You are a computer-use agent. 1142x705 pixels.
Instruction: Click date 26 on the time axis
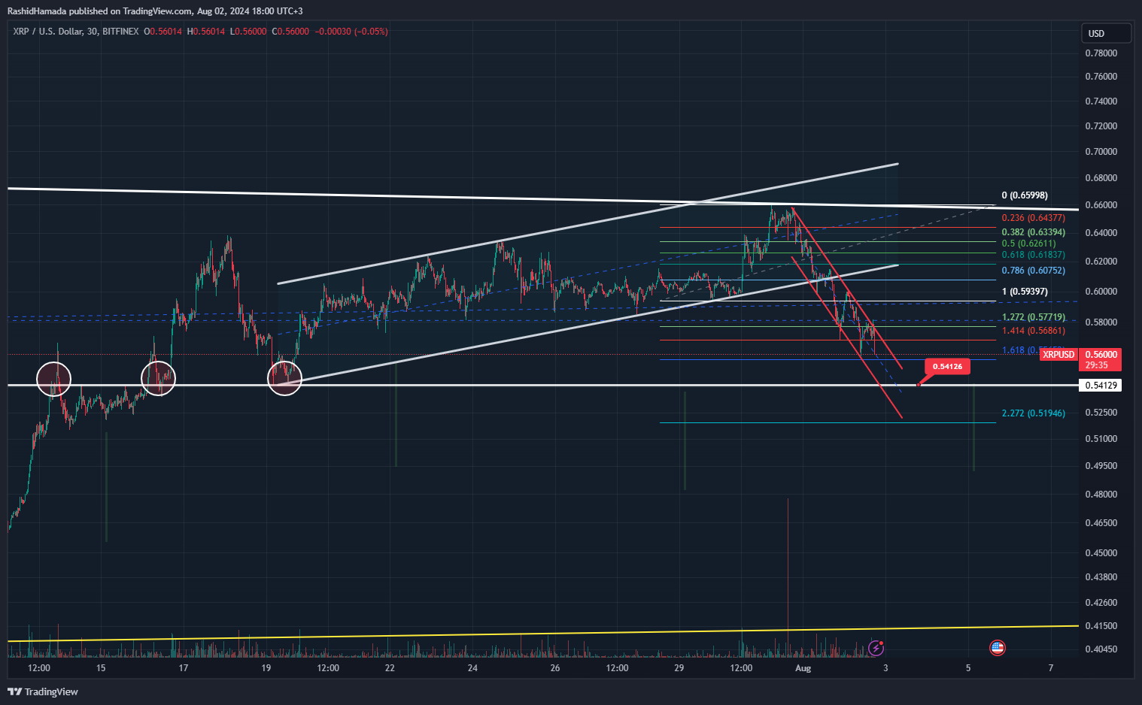[555, 668]
